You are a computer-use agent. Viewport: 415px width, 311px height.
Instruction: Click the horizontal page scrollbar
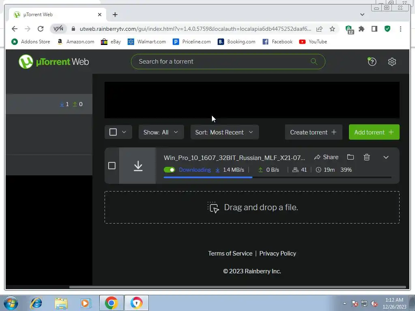click(x=237, y=287)
